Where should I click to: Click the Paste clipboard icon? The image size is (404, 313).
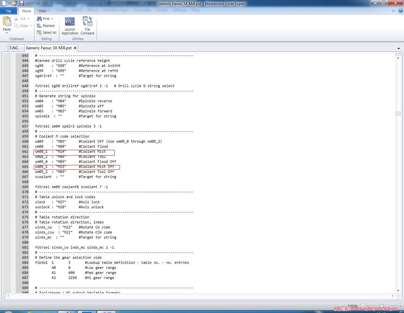coord(7,21)
